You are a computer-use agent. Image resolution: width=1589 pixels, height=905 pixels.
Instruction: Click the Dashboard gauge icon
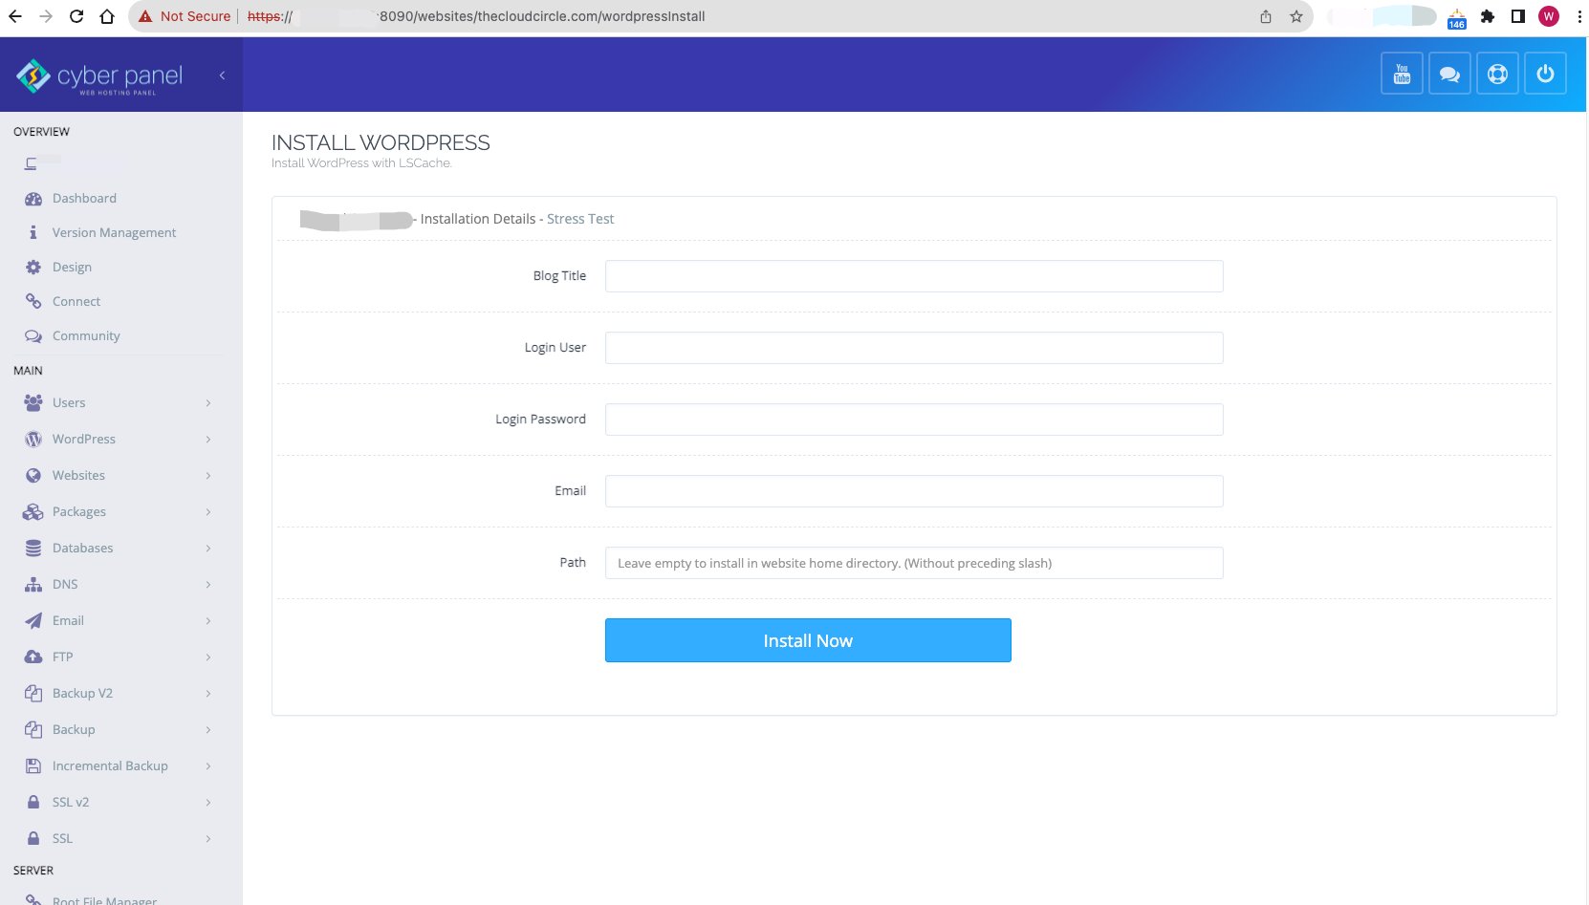coord(33,199)
